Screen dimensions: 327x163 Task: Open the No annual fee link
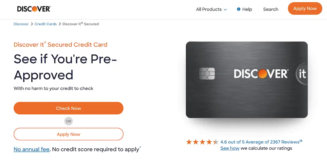coord(31,149)
